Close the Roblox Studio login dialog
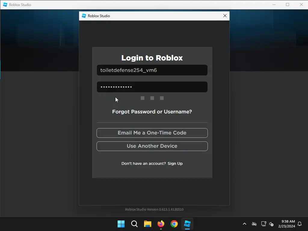Screen dimensions: 308x231 pyautogui.click(x=225, y=16)
